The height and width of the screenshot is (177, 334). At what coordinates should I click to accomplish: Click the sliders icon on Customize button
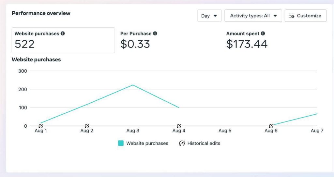292,16
